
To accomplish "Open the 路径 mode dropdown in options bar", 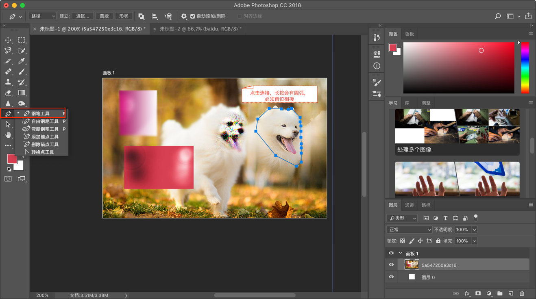I will click(42, 16).
